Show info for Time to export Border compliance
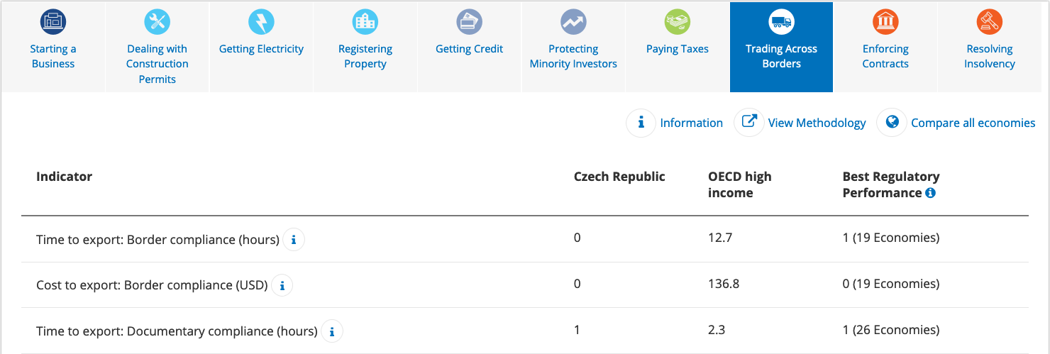The width and height of the screenshot is (1050, 354). (x=294, y=240)
